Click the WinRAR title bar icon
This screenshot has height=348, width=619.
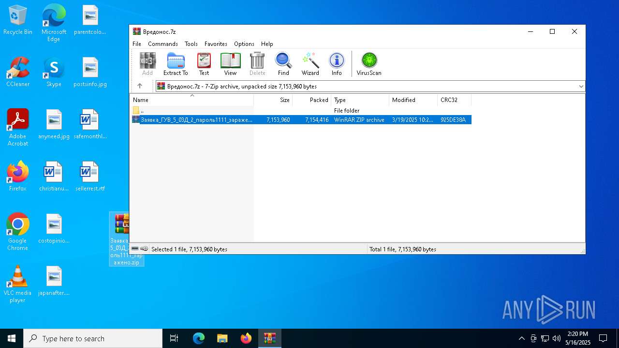[x=137, y=31]
